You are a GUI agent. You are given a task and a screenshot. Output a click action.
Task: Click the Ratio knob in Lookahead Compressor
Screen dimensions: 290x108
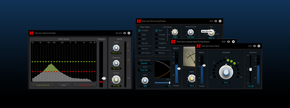point(192,79)
